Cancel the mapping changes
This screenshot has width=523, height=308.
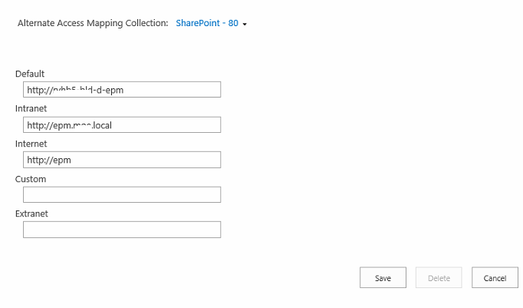click(495, 278)
